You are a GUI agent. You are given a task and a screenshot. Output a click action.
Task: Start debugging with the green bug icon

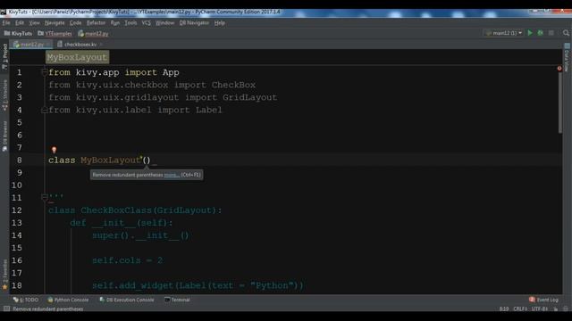tap(540, 33)
